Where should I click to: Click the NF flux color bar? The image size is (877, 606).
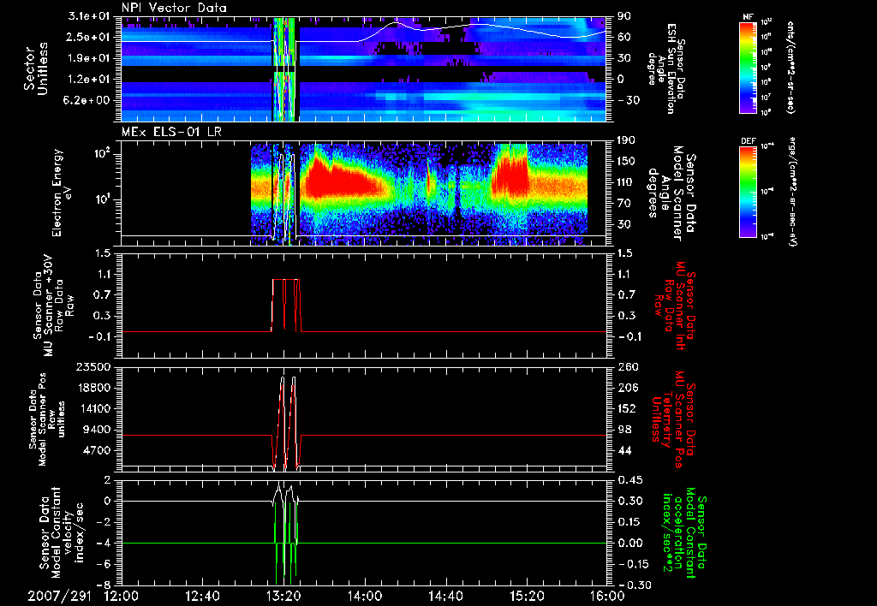pyautogui.click(x=748, y=67)
